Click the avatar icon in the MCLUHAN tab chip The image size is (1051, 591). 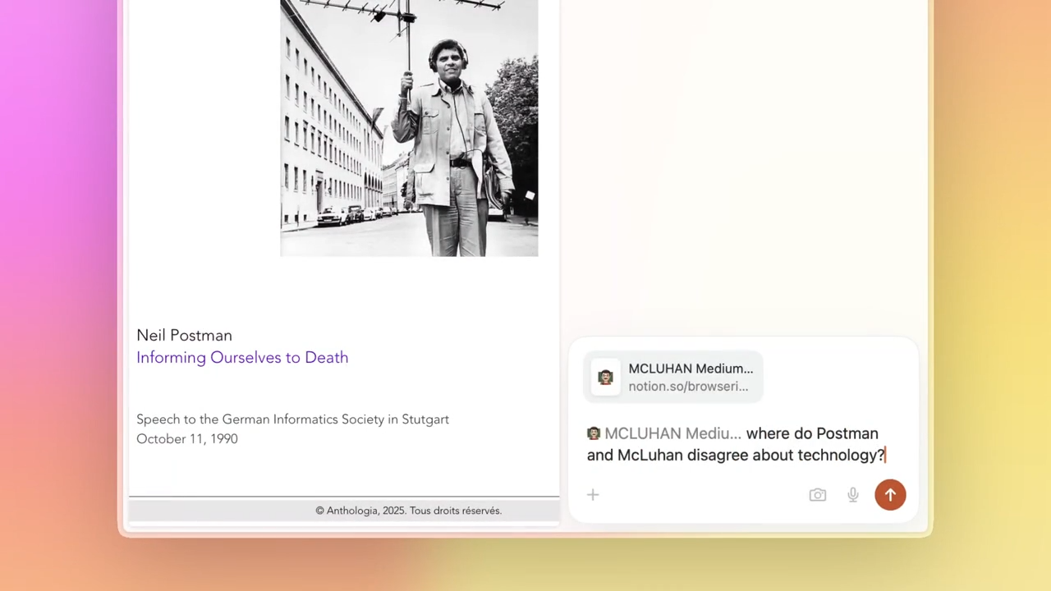[605, 378]
